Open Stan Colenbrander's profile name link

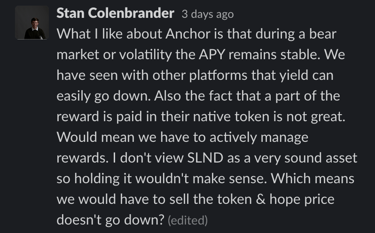point(115,14)
